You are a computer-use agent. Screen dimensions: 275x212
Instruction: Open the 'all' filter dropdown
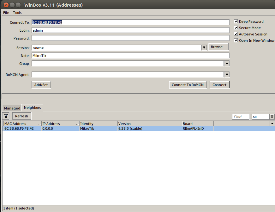(272, 117)
